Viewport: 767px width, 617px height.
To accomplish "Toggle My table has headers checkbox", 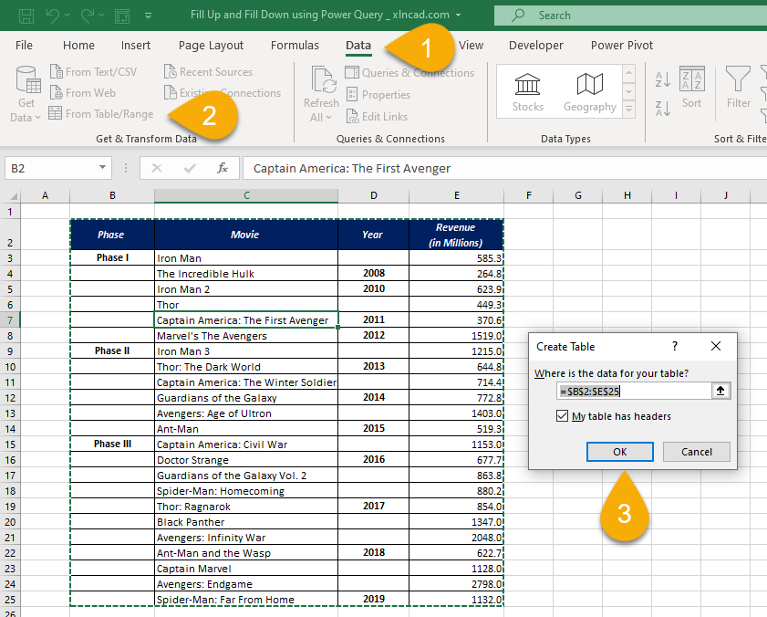I will coord(562,416).
